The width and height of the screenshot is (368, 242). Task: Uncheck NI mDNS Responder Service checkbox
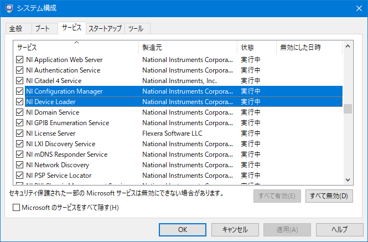[x=20, y=155]
